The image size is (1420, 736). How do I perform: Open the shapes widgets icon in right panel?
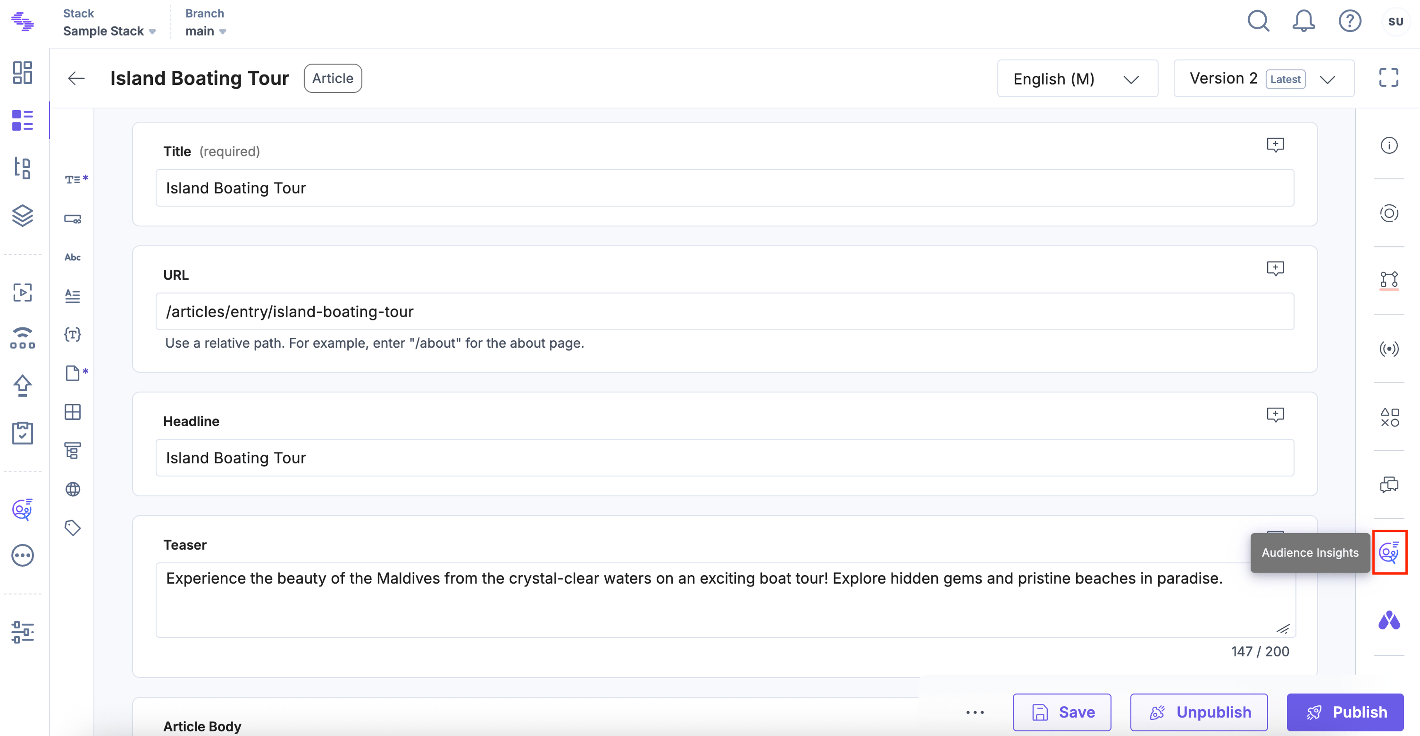1390,417
